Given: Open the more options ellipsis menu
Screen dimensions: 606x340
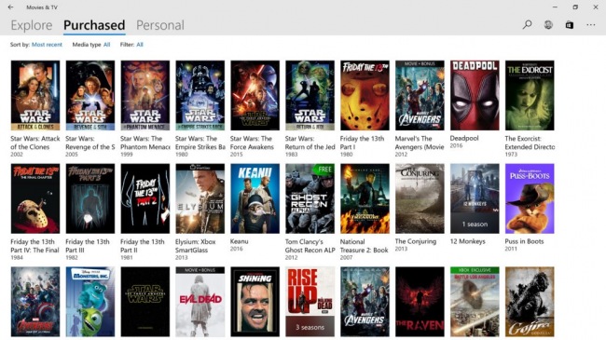Looking at the screenshot, I should (590, 25).
